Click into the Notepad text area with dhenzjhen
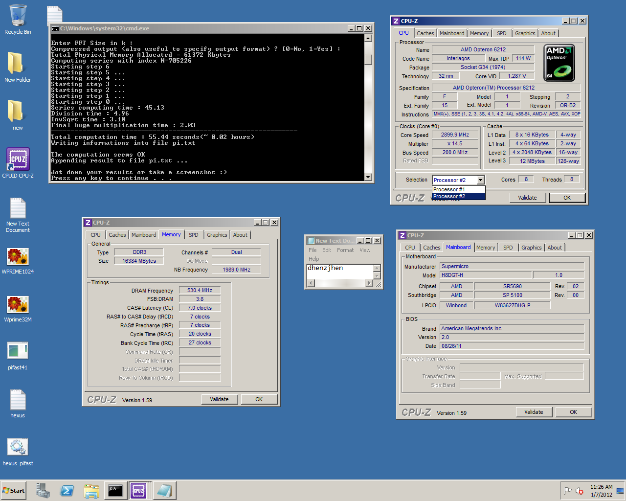626x501 pixels. [339, 272]
